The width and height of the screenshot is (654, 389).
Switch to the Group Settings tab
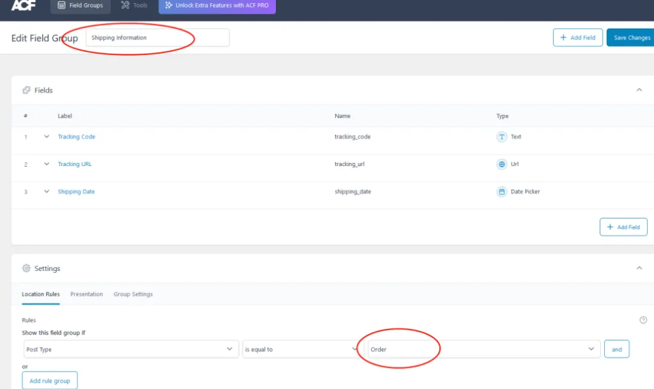pyautogui.click(x=133, y=294)
